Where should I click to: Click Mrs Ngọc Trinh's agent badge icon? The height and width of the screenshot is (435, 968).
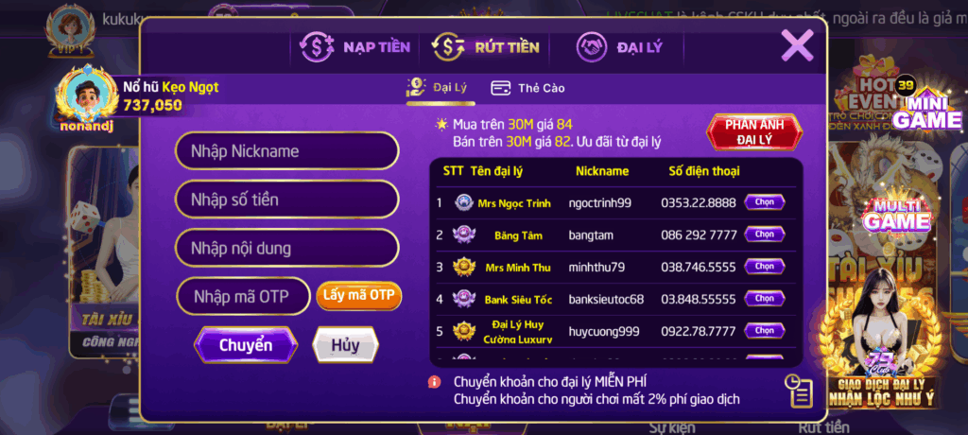click(x=463, y=202)
